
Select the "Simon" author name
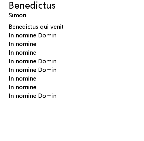tap(17, 15)
